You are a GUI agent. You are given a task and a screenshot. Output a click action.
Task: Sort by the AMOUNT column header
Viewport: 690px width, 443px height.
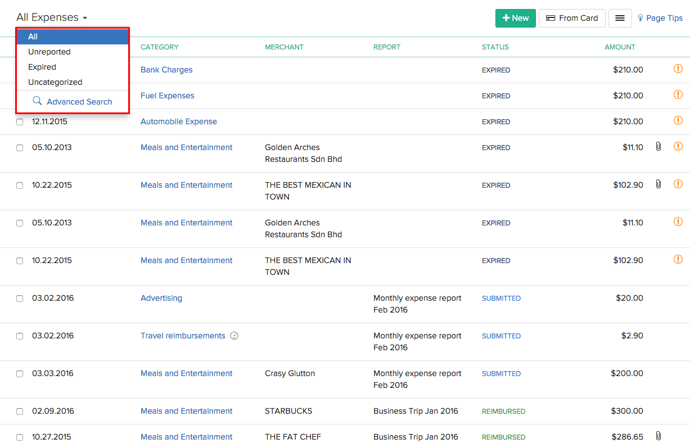click(620, 47)
